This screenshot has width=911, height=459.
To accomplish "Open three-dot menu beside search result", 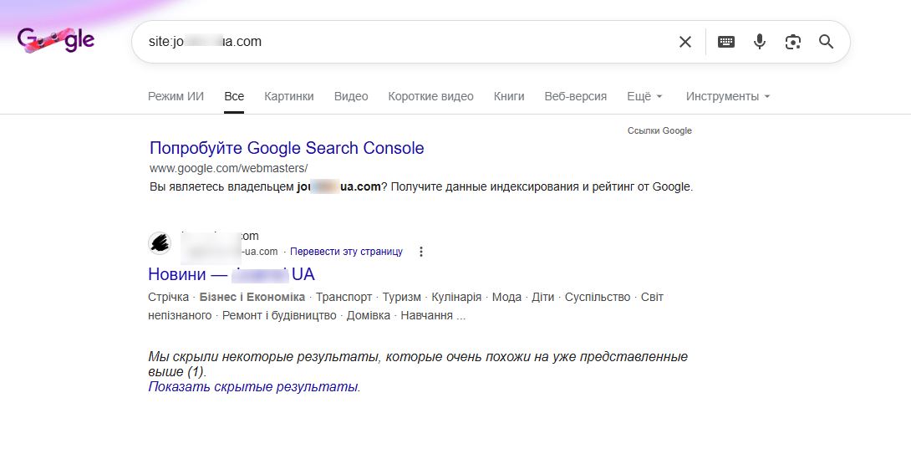I will [x=421, y=252].
